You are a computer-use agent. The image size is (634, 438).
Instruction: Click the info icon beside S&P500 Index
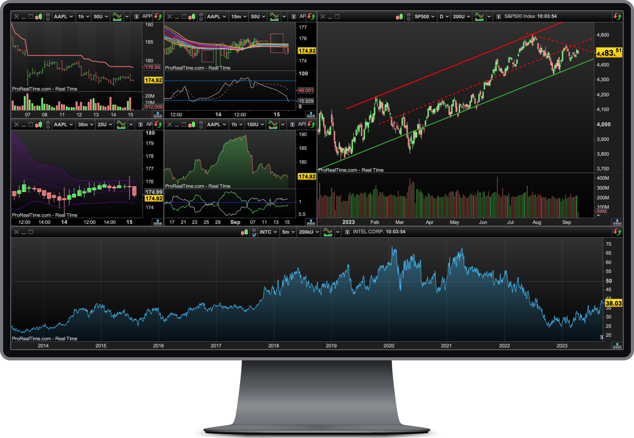click(499, 17)
